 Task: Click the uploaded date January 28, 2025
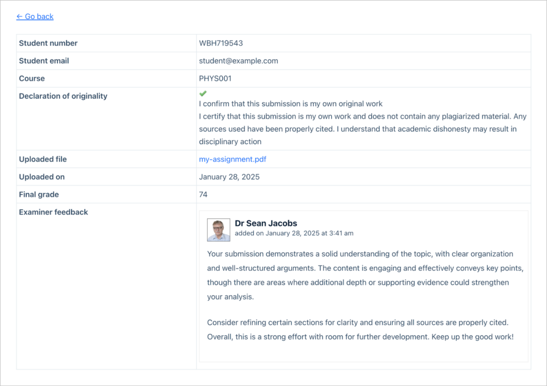point(229,177)
